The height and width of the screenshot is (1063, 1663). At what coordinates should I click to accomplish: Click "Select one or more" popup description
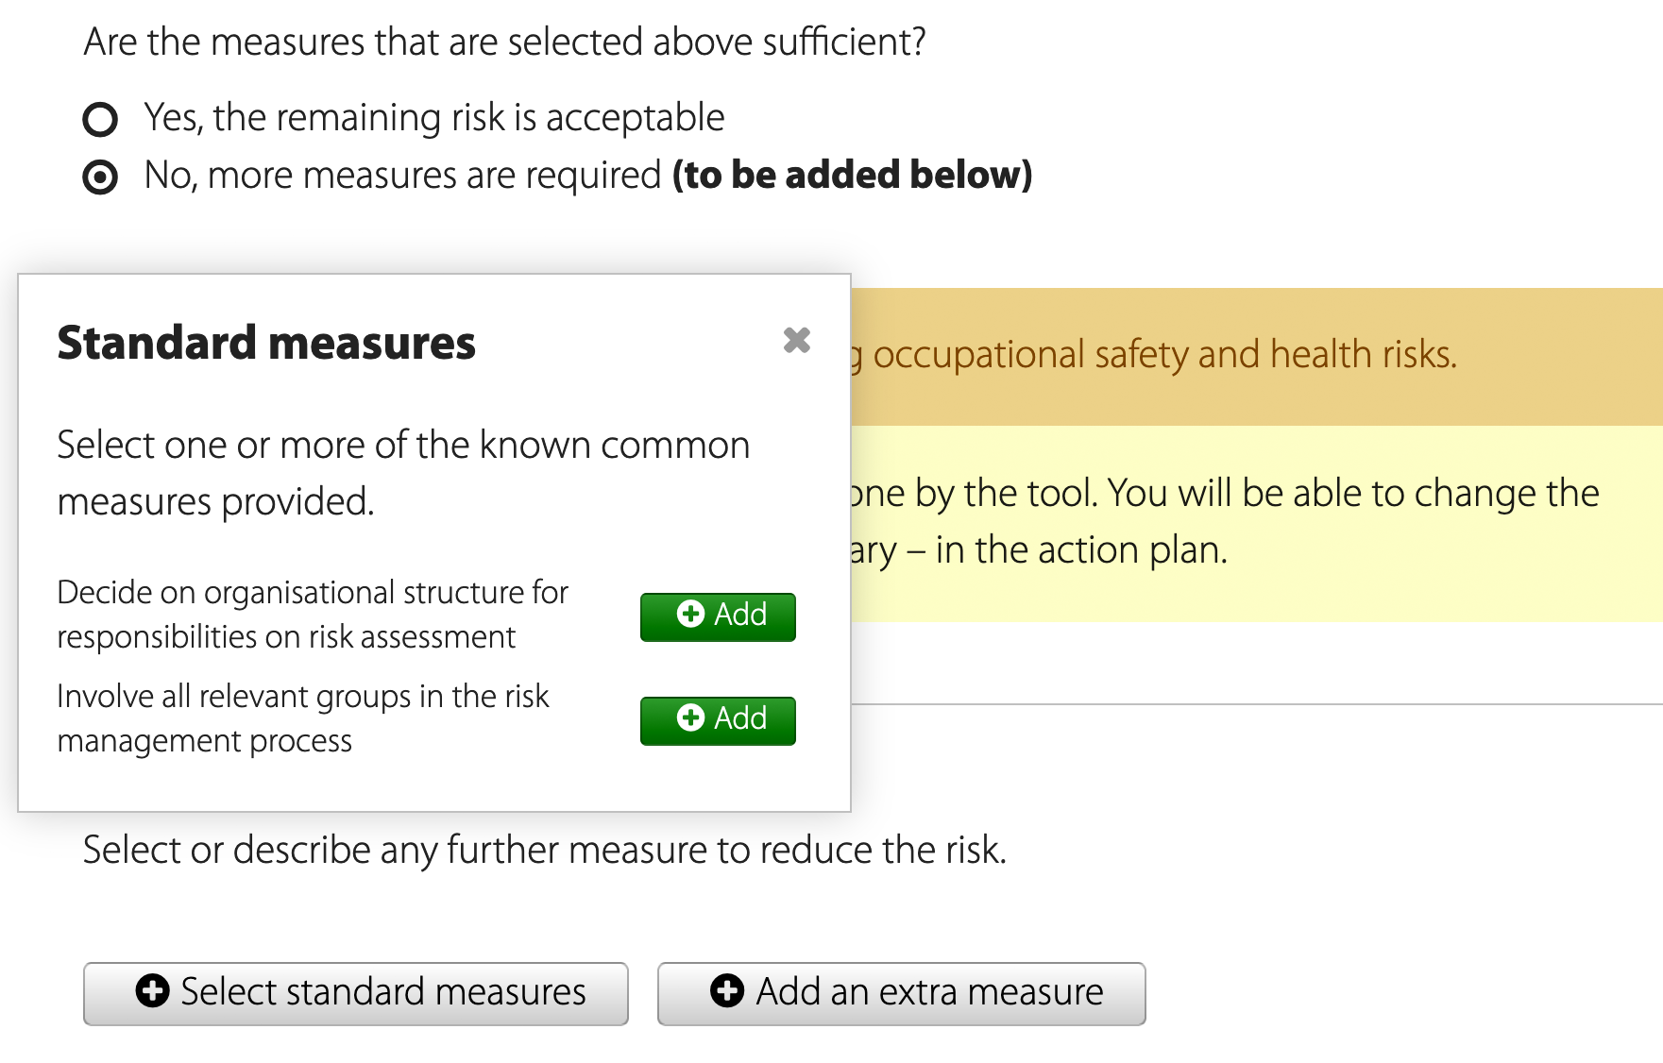point(403,473)
